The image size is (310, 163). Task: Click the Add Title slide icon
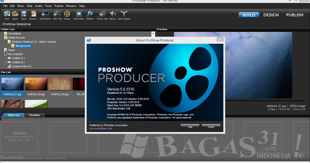click(x=57, y=15)
